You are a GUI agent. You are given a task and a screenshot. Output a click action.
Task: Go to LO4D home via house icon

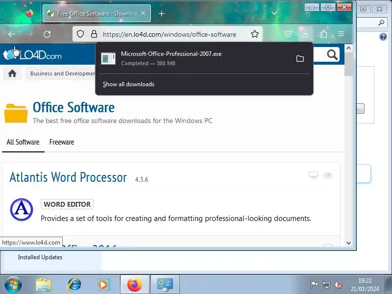[x=12, y=73]
